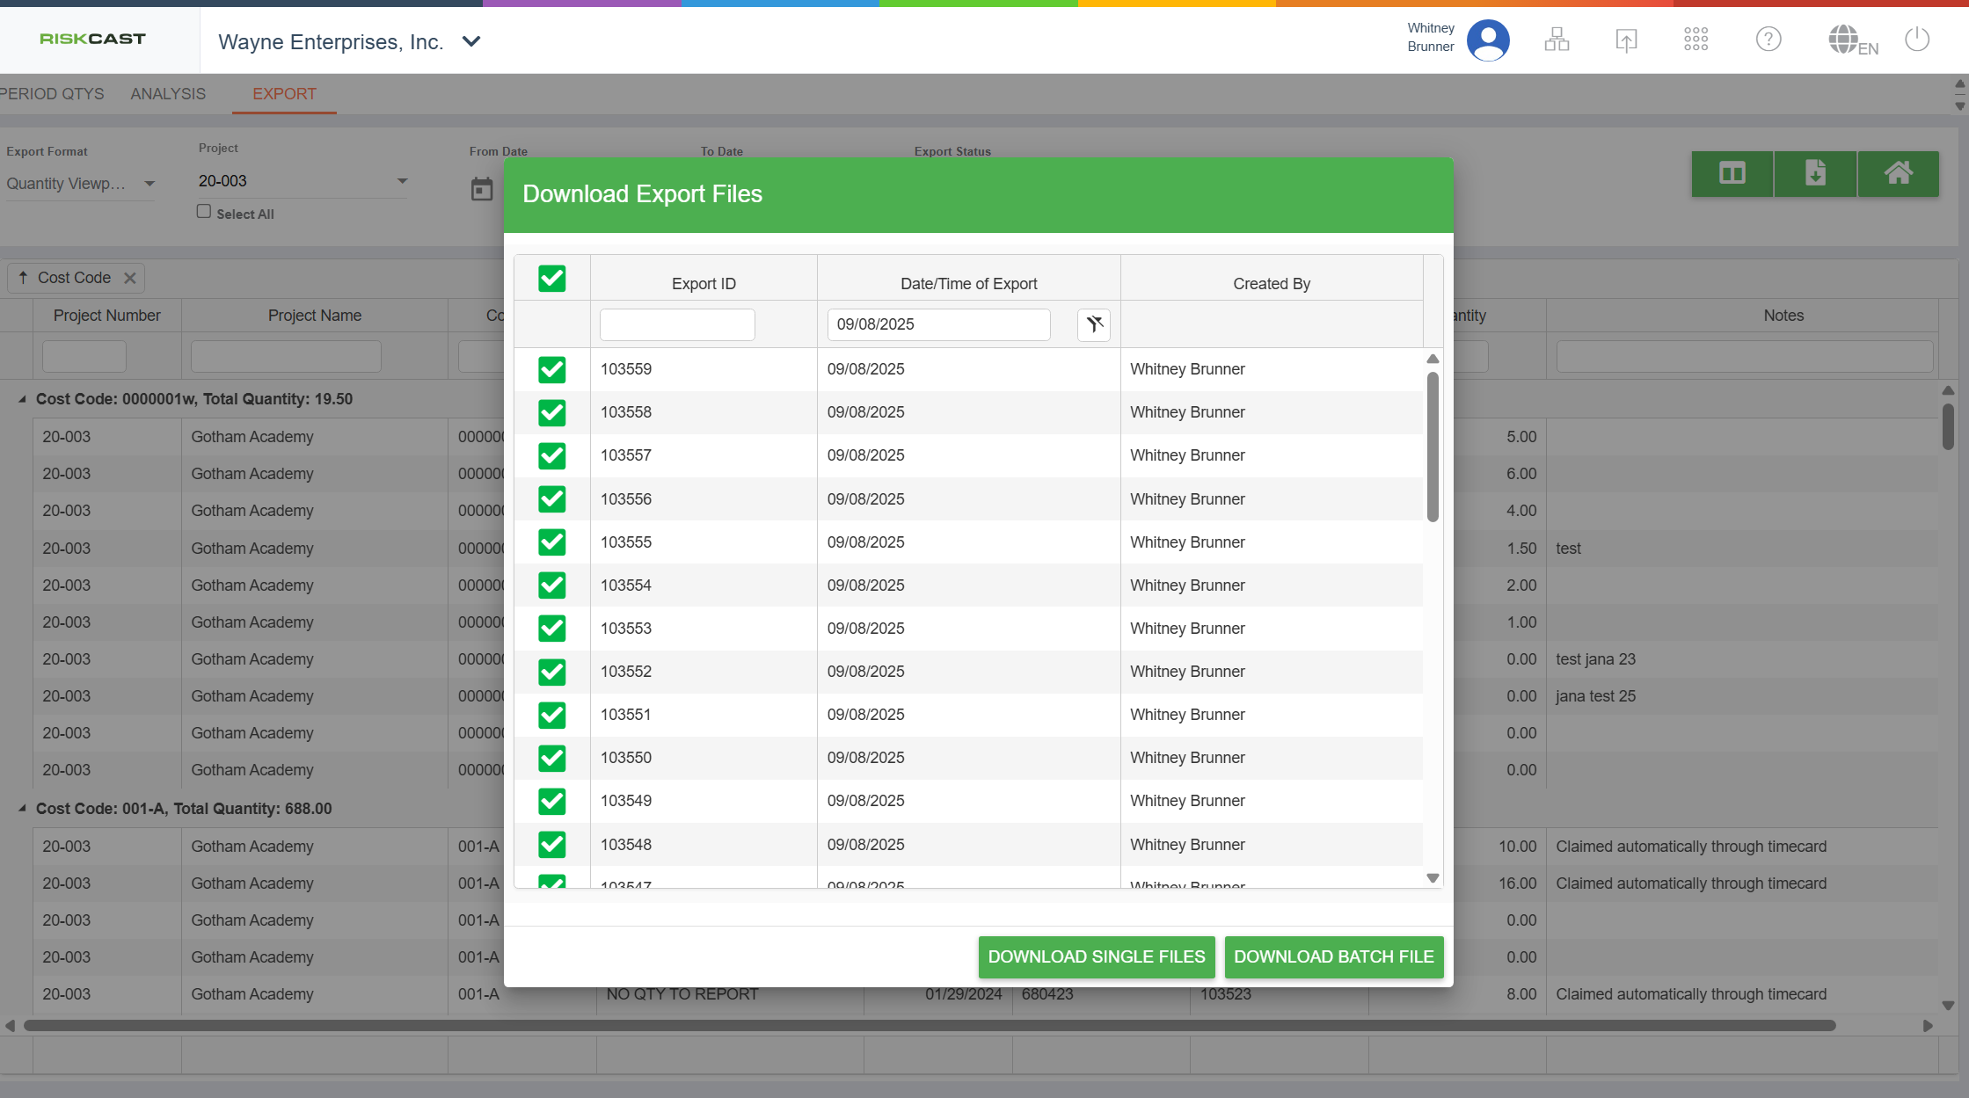Click DOWNLOAD BATCH FILE button
1969x1098 pixels.
click(1333, 956)
